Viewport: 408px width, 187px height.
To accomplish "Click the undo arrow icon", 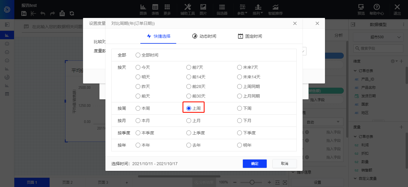I will click(x=43, y=13).
